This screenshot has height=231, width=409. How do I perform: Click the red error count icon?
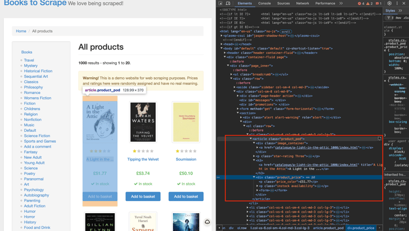pos(361,3)
